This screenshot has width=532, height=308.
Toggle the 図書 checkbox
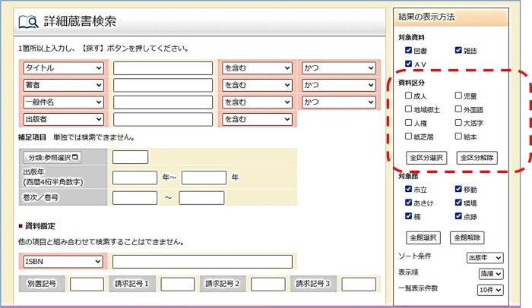coord(409,50)
